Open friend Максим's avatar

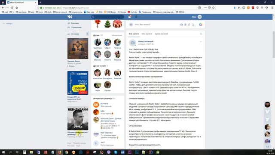[98, 54]
